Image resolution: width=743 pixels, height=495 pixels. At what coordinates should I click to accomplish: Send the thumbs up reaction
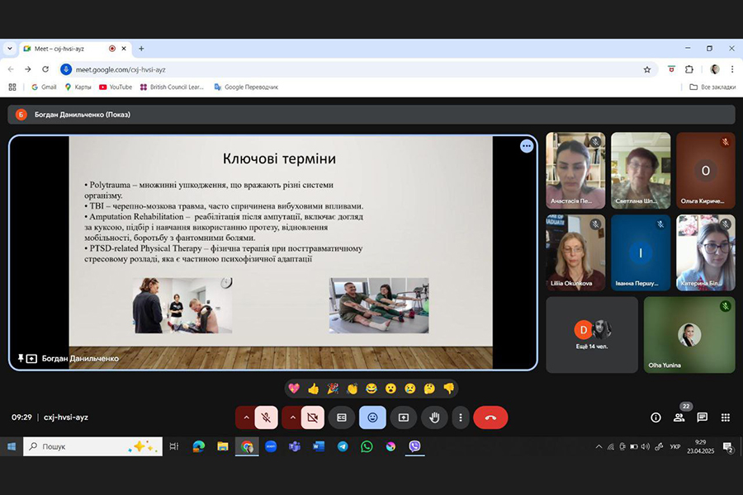(313, 389)
